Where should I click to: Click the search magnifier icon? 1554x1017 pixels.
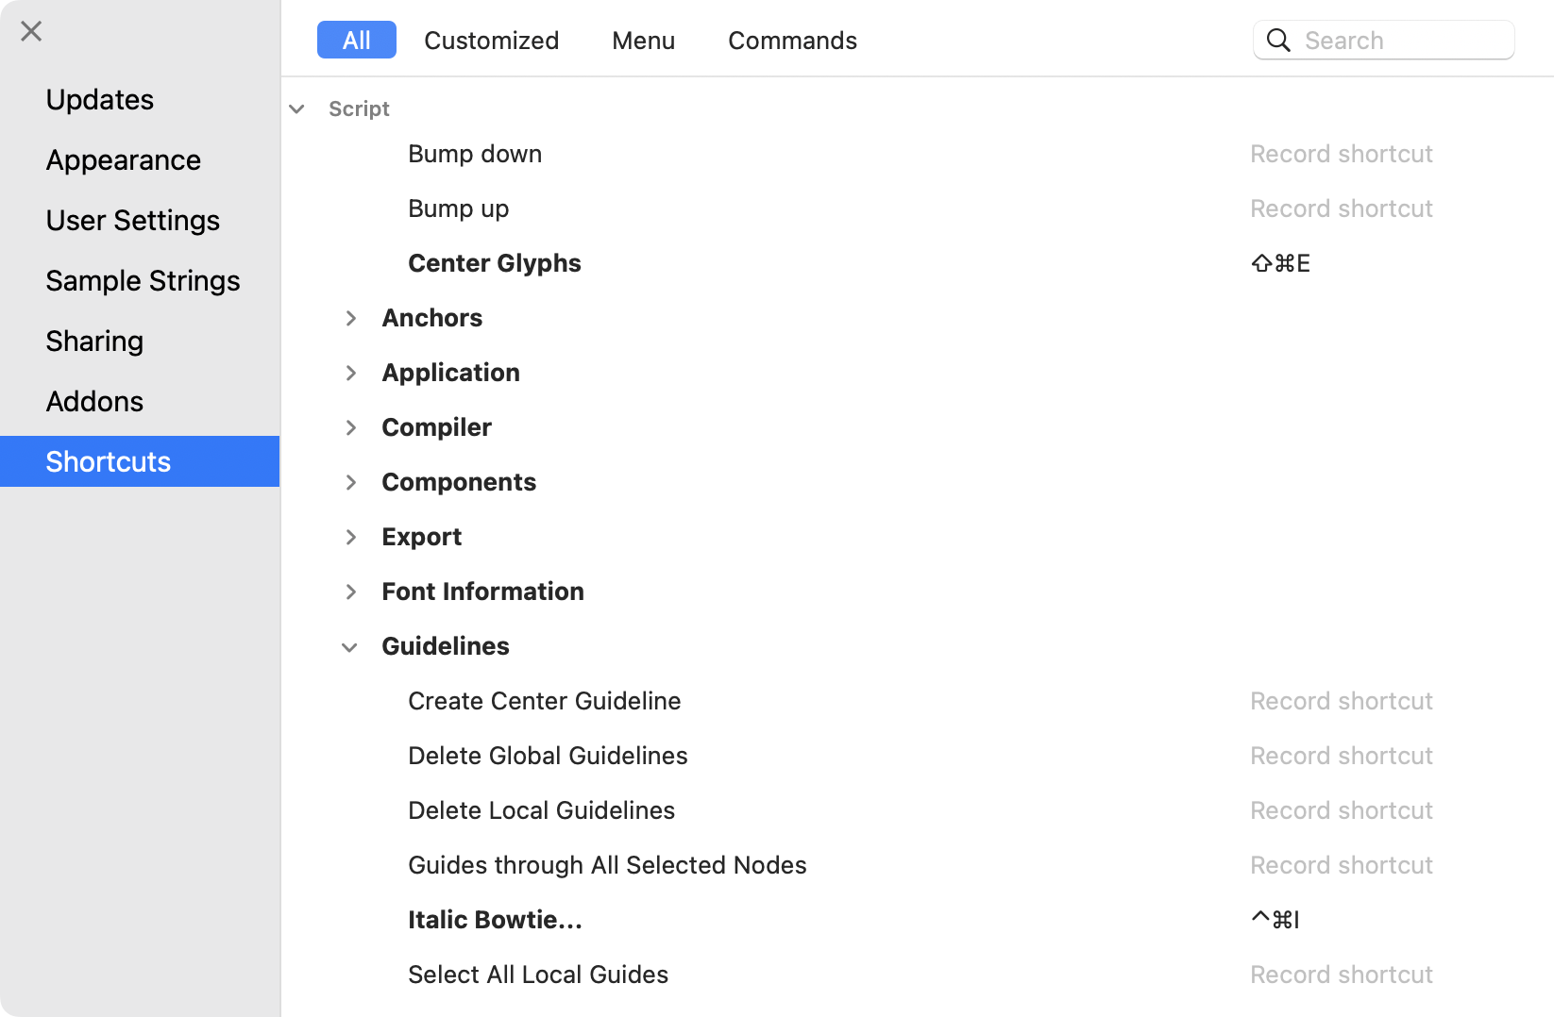(1278, 40)
